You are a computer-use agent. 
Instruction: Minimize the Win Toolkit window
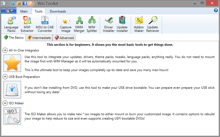pos(195,3)
